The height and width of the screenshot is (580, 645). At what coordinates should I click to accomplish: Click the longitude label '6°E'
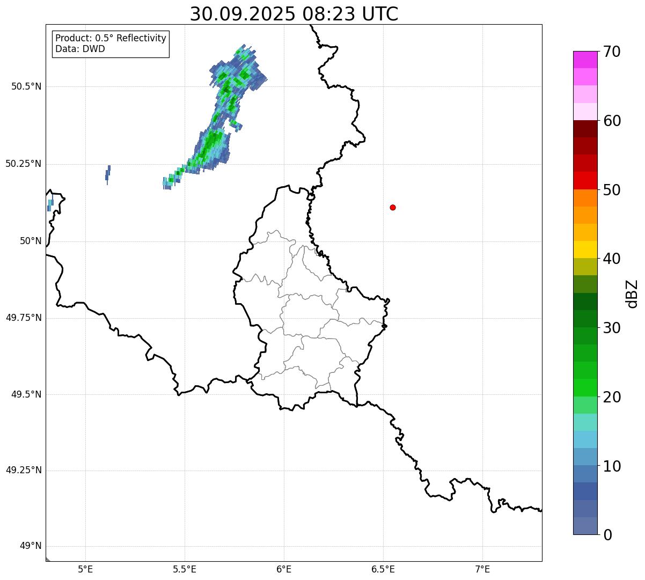284,569
